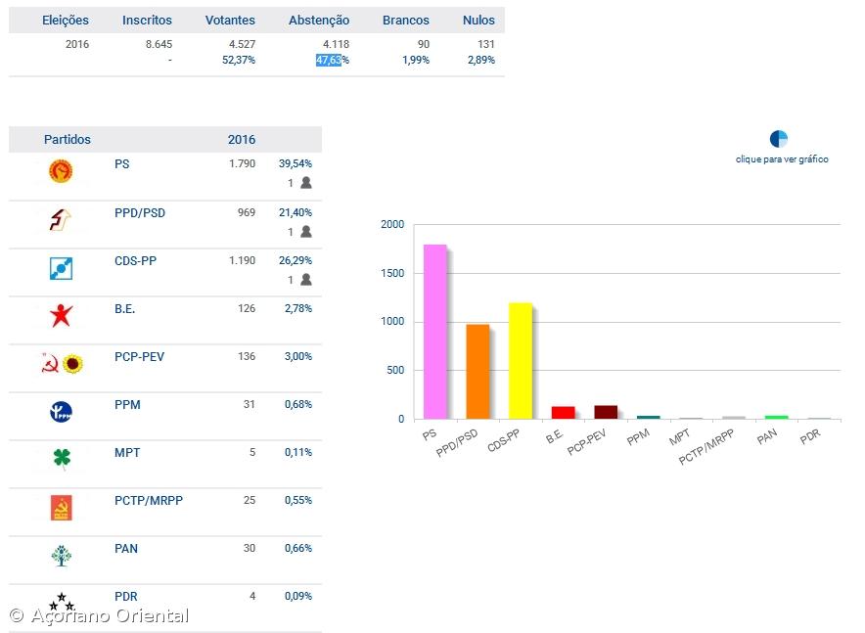Click the B.E. red star figure logo
Image resolution: width=865 pixels, height=633 pixels.
tap(62, 316)
